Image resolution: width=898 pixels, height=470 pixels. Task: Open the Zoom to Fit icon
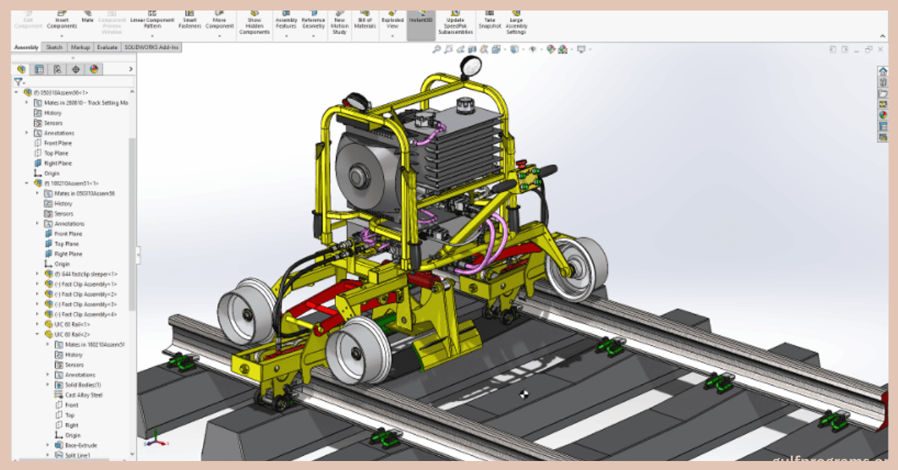coord(436,50)
